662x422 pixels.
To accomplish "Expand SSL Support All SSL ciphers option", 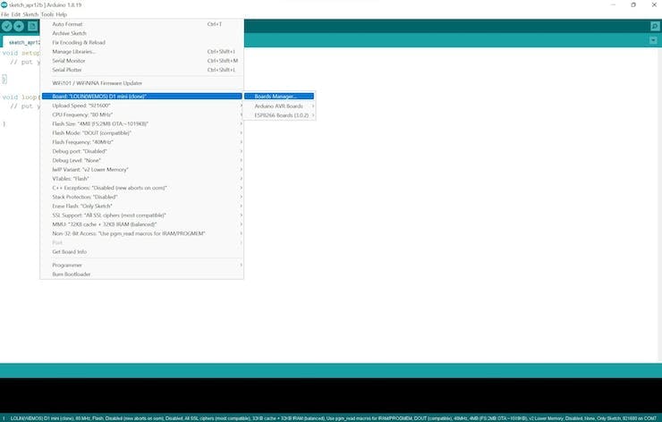I will 142,215.
